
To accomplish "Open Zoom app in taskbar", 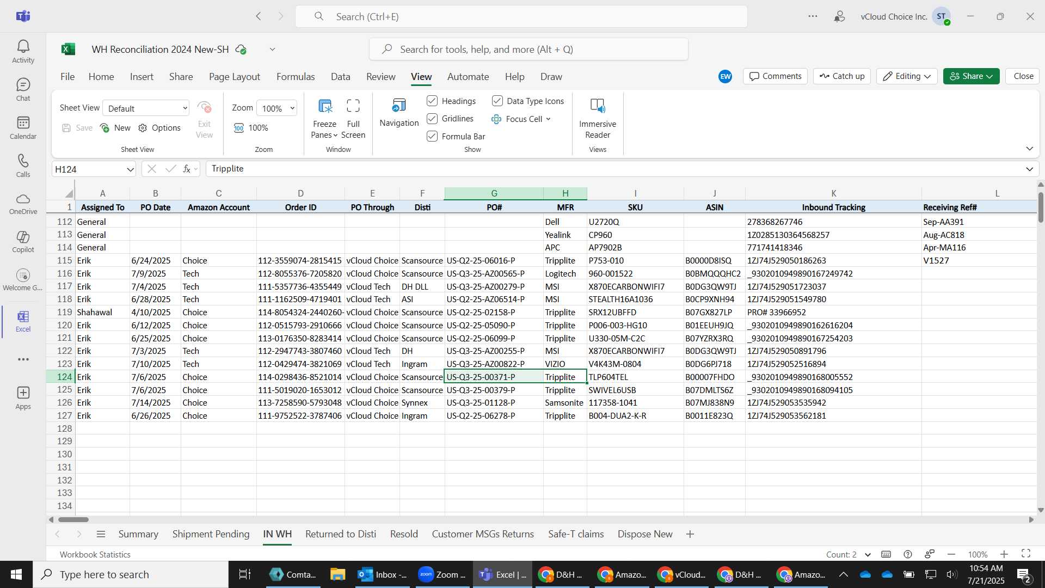I will tap(441, 574).
